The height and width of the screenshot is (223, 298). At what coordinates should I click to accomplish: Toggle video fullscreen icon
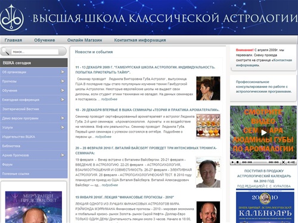[x=283, y=162]
